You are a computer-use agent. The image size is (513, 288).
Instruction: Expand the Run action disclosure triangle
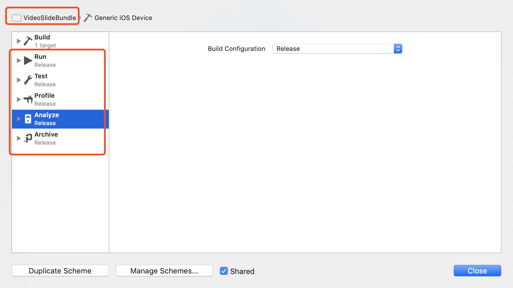tap(19, 61)
